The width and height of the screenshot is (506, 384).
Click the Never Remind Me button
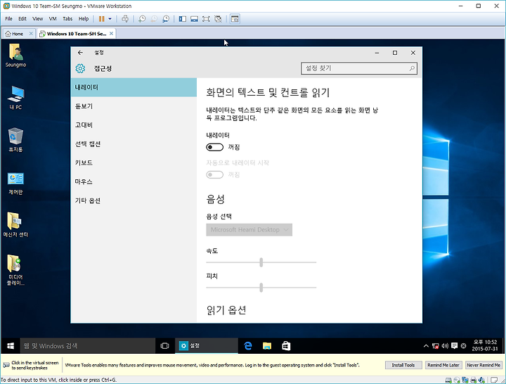click(x=484, y=365)
